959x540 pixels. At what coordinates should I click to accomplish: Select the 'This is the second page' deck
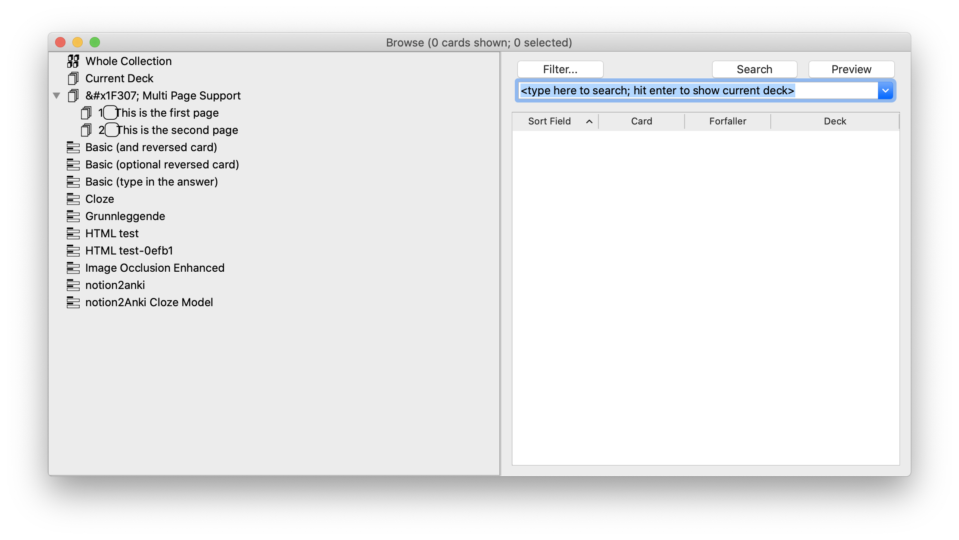[x=177, y=130]
